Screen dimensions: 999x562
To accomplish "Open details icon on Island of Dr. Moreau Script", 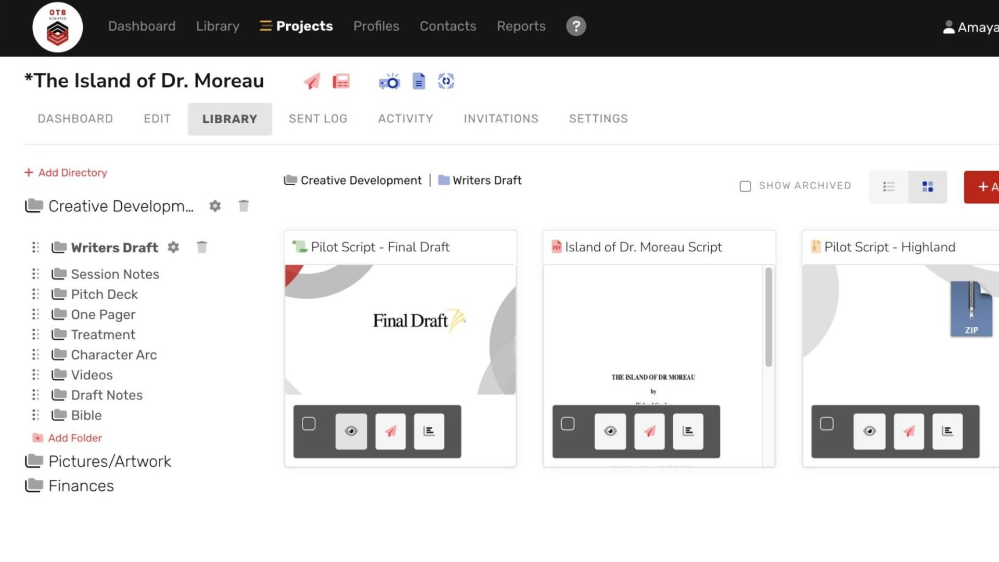I will pyautogui.click(x=688, y=431).
